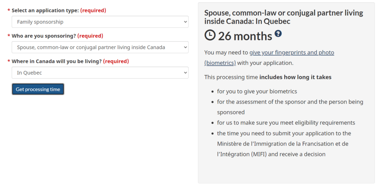Click the bullet about meeting eligibility requirements
This screenshot has height=190, width=384.
286,123
